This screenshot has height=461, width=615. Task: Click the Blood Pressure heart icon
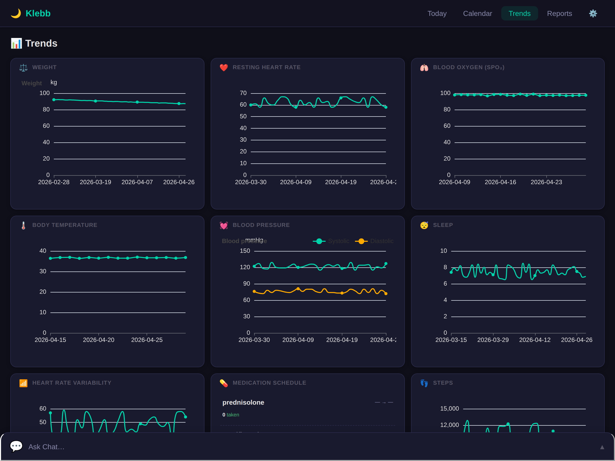coord(224,225)
